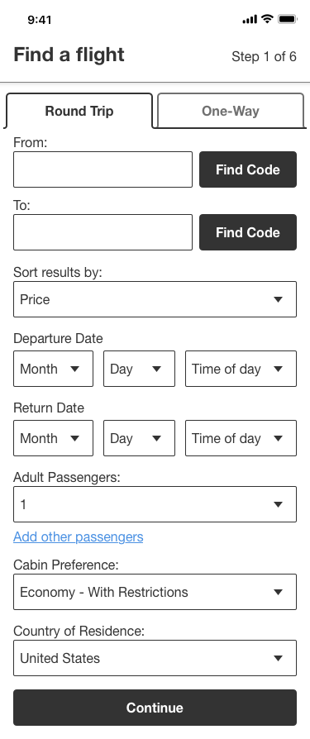The height and width of the screenshot is (739, 310).
Task: Open Departure Date Time of day dropdown
Action: [241, 369]
